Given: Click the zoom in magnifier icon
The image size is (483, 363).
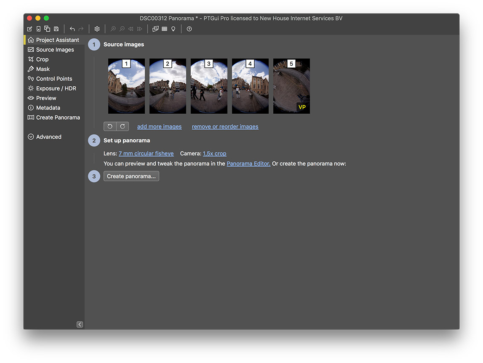Looking at the screenshot, I should (113, 29).
